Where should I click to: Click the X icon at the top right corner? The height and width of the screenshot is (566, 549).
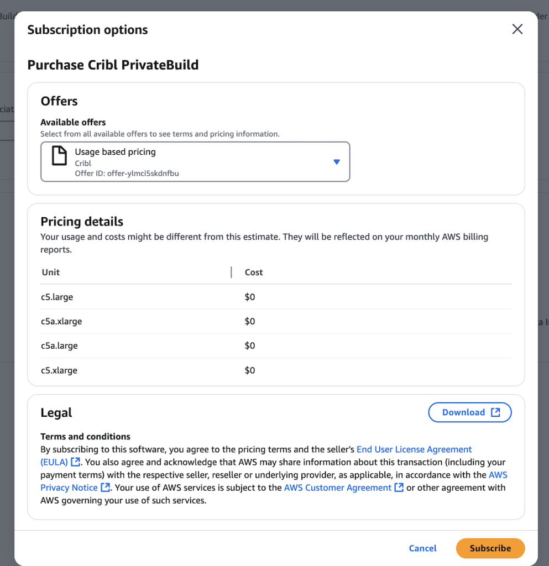coord(517,29)
